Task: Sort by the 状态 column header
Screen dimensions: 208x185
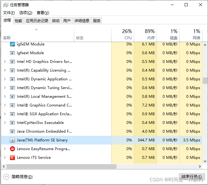Action: (x=92, y=35)
